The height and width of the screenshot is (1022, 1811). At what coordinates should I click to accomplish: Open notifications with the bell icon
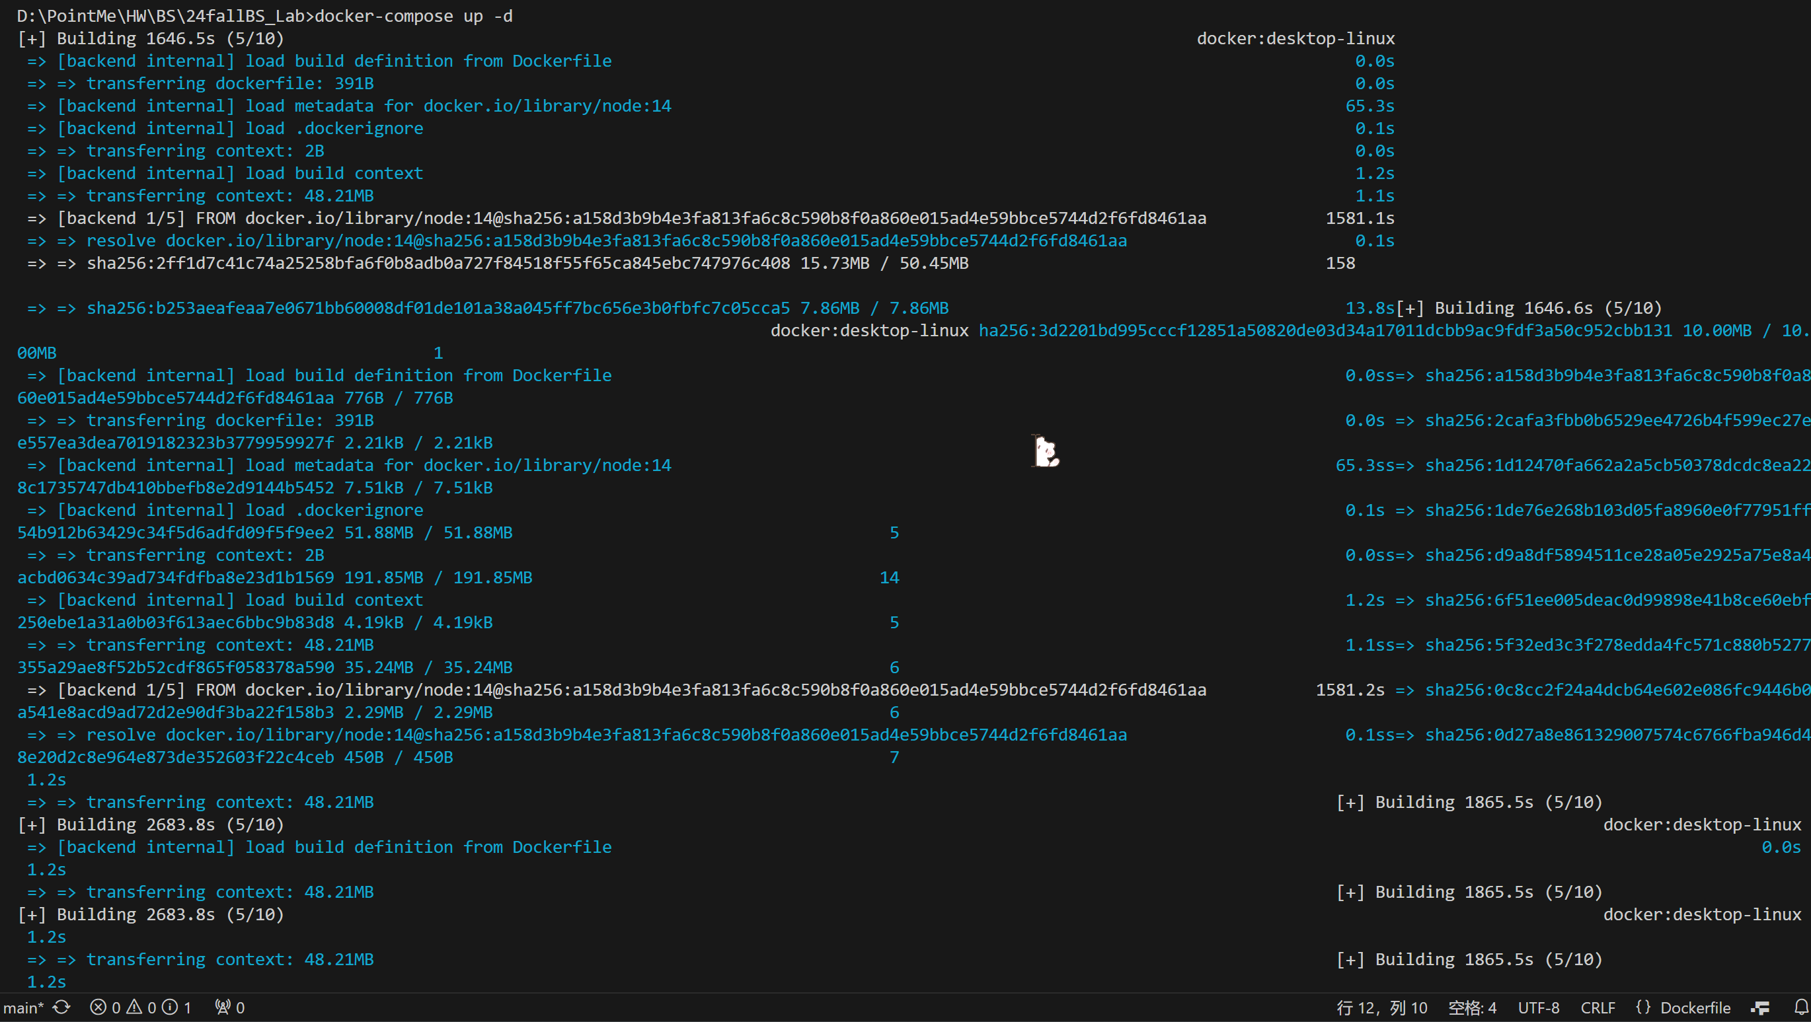[1800, 1007]
